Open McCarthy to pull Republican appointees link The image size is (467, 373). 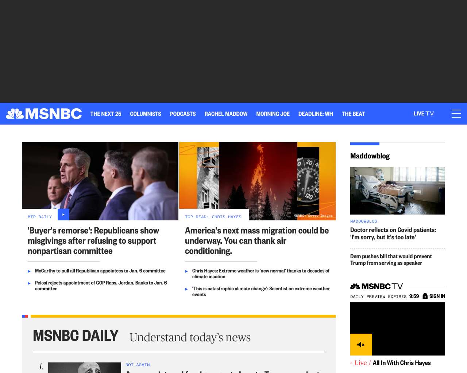(x=100, y=271)
